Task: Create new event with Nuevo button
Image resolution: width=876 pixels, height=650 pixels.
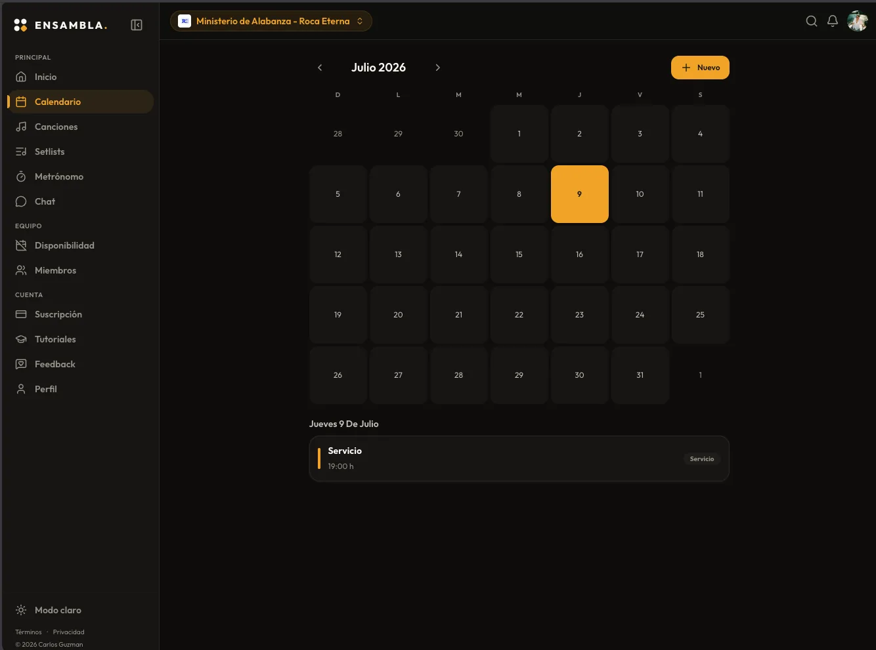Action: click(x=700, y=68)
